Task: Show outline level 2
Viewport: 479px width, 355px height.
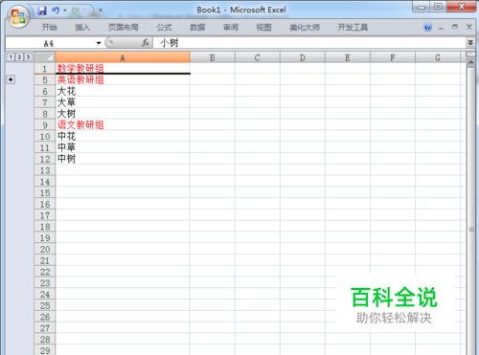Action: point(19,57)
